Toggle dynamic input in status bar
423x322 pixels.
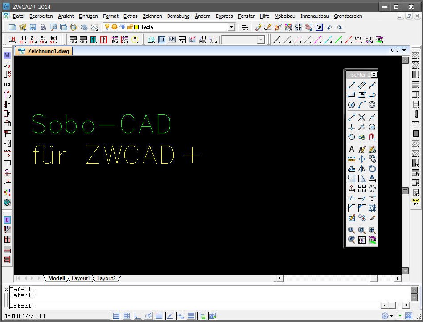[x=180, y=315]
